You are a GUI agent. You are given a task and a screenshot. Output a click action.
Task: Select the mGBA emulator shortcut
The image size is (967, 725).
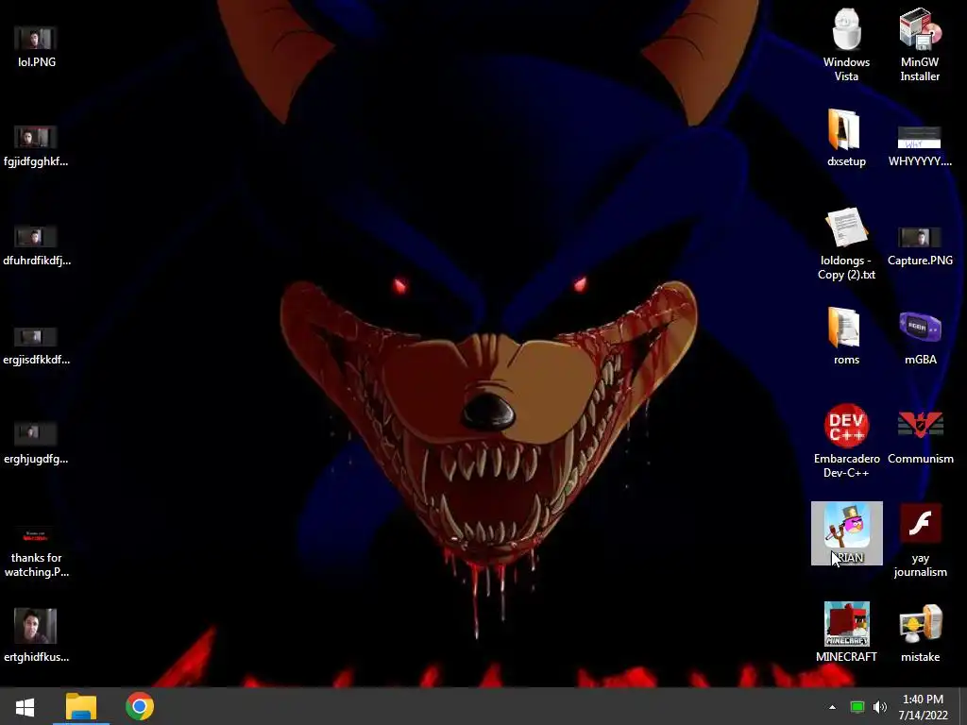point(920,339)
